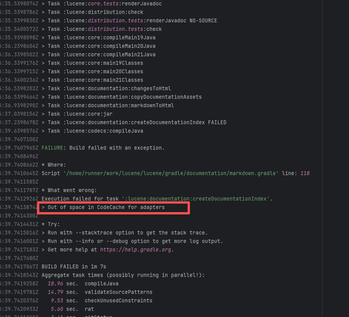
Task: Click the 'Aggregate task times' heading line
Action: point(123,275)
